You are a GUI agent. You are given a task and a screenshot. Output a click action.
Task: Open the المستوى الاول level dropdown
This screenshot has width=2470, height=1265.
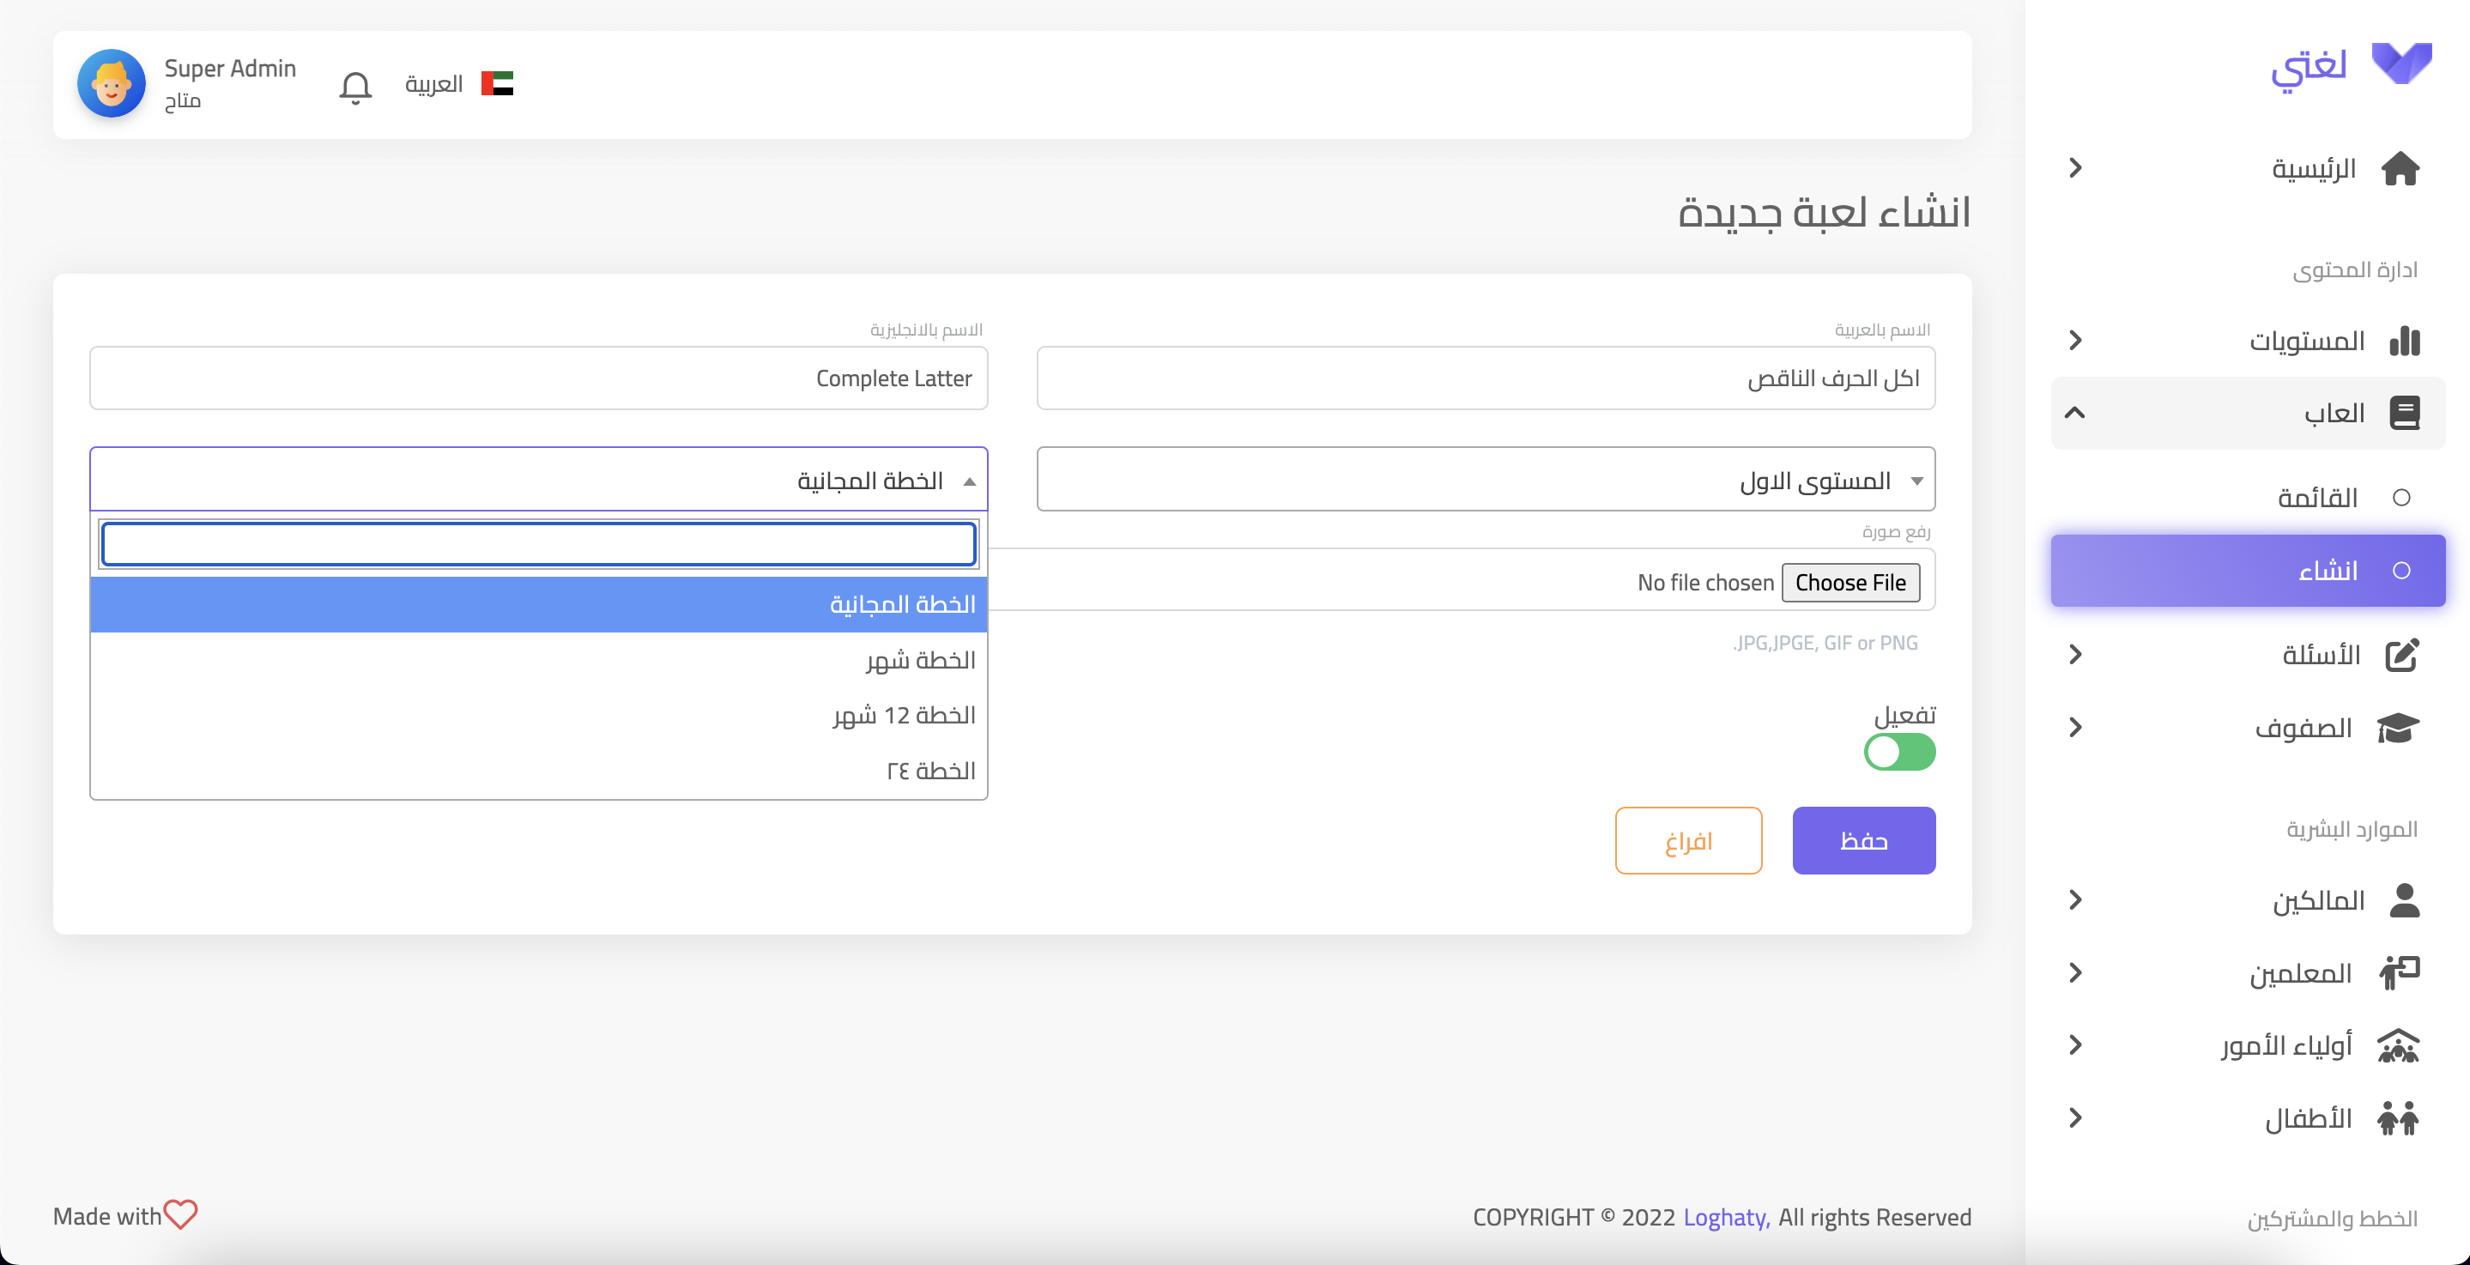1486,480
